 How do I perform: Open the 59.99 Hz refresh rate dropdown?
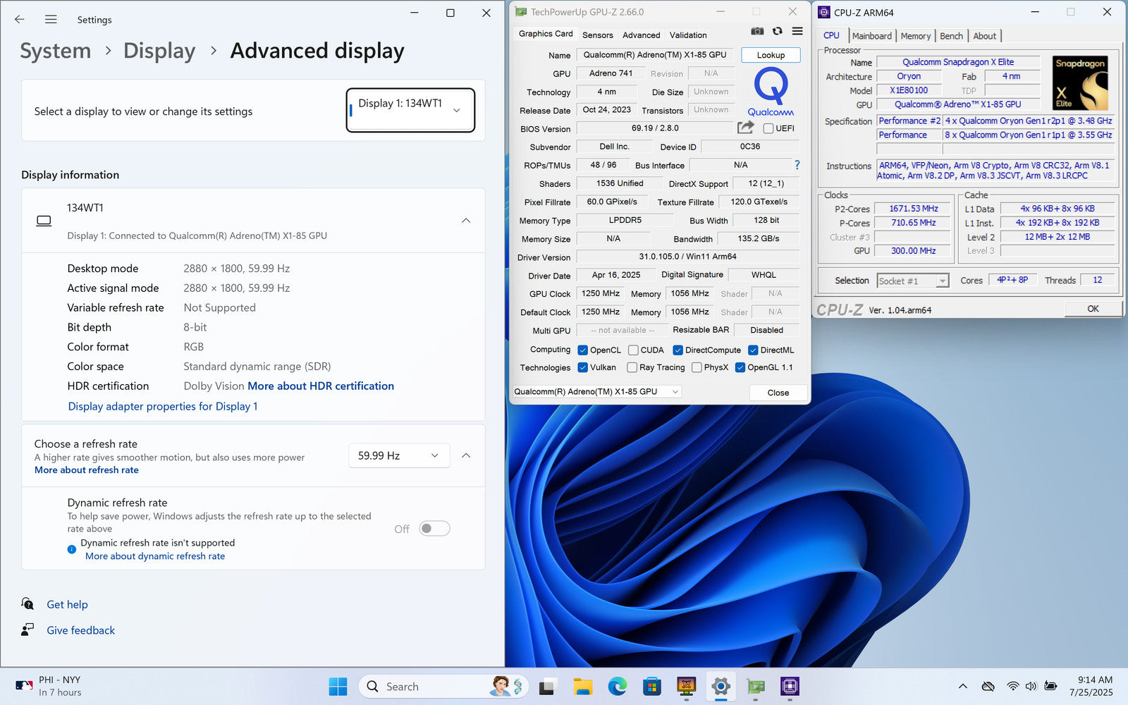pyautogui.click(x=399, y=455)
